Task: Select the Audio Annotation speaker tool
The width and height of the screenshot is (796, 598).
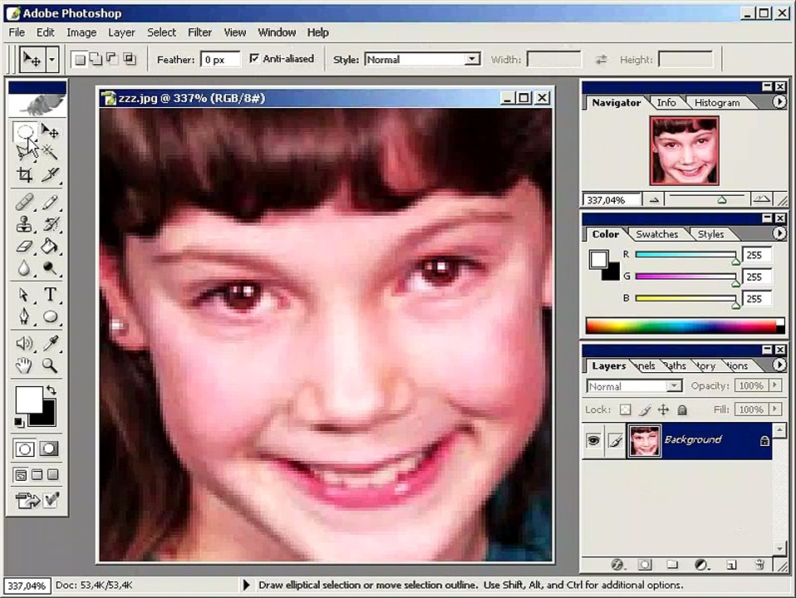Action: [x=24, y=344]
